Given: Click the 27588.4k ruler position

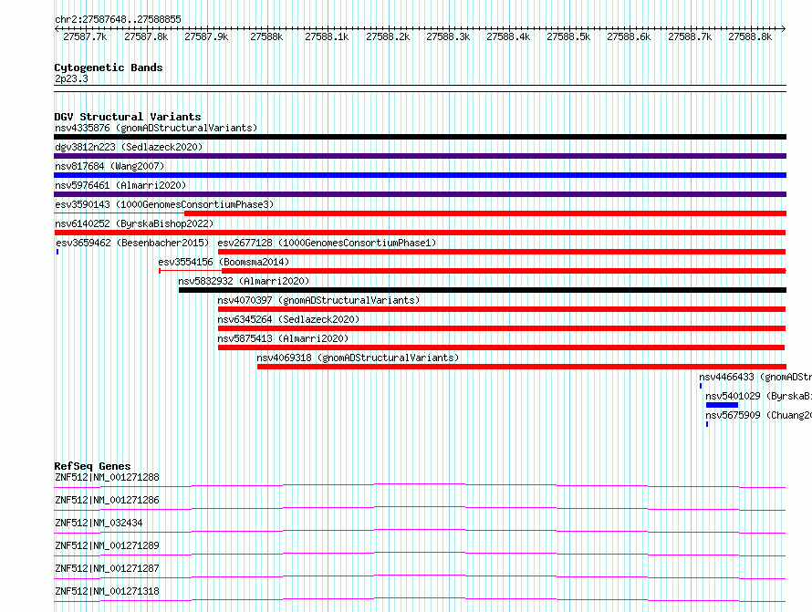Looking at the screenshot, I should point(508,36).
